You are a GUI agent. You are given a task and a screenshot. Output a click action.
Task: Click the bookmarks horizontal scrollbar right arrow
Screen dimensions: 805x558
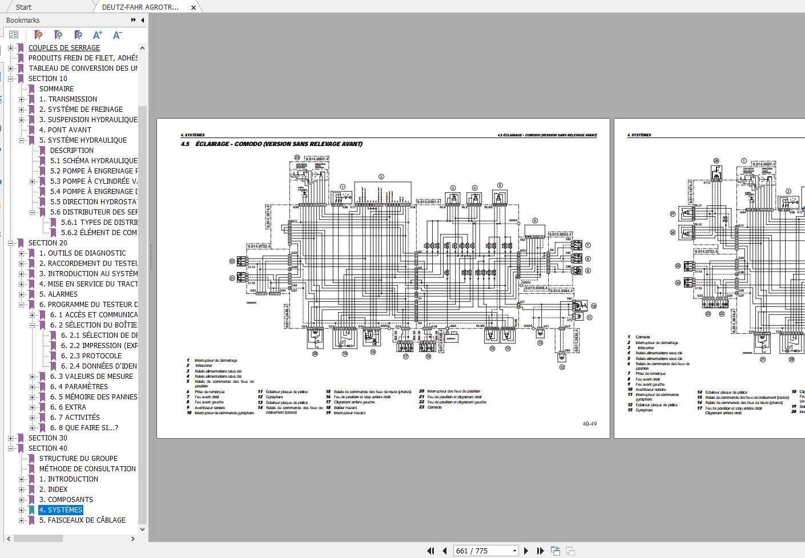(x=134, y=538)
